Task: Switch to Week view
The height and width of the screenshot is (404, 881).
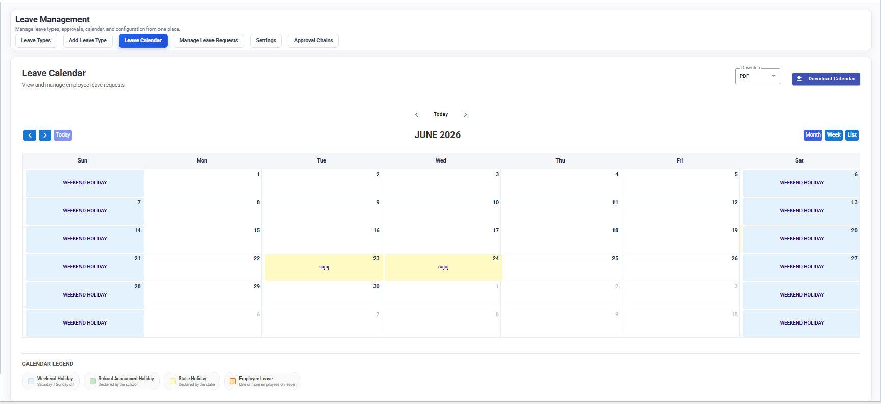Action: pos(834,135)
